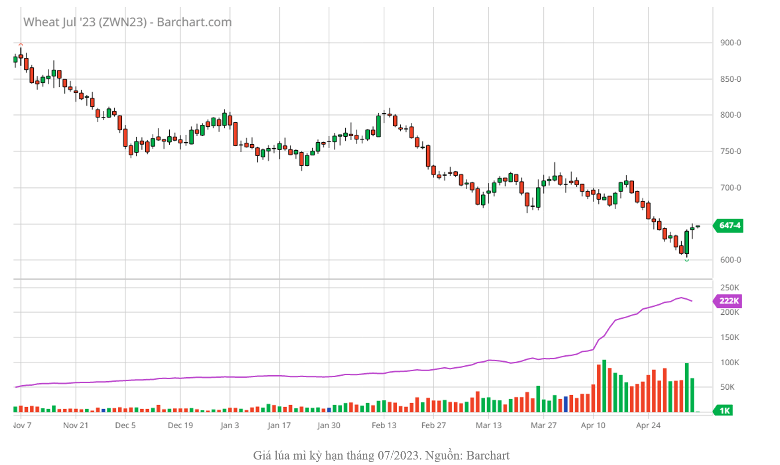Click the tallest green volume bar after Apr 10
This screenshot has height=465, width=780.
(x=604, y=386)
